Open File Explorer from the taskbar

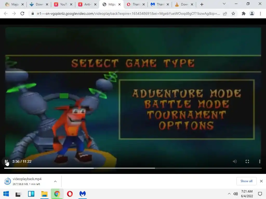pyautogui.click(x=44, y=194)
